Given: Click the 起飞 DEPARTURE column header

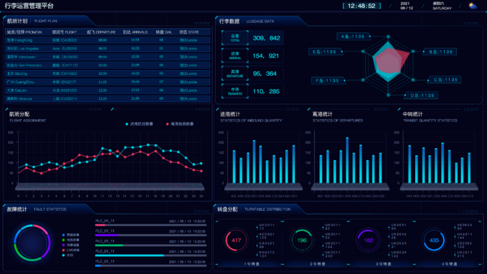Looking at the screenshot, I should (x=101, y=32).
